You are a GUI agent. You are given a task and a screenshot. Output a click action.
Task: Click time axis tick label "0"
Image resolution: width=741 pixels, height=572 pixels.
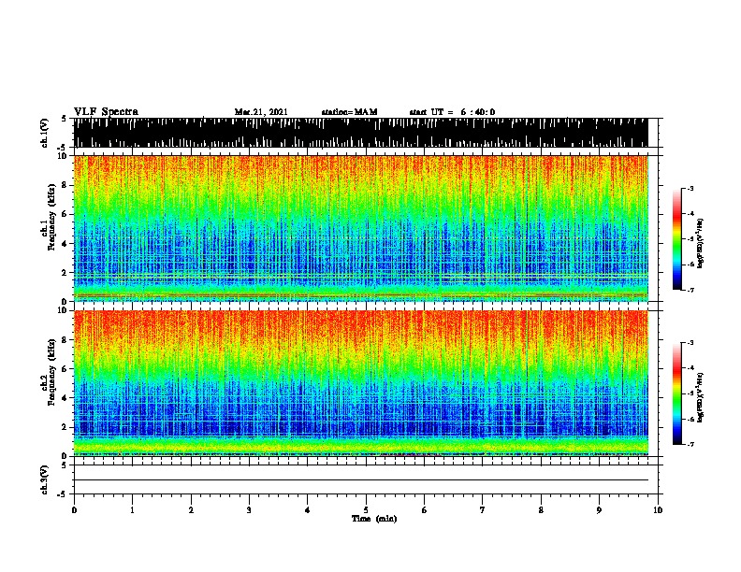pyautogui.click(x=74, y=510)
